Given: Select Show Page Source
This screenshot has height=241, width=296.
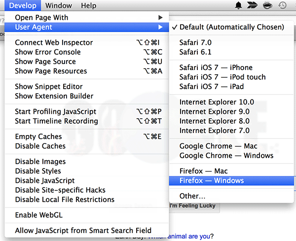Looking at the screenshot, I should click(45, 62).
